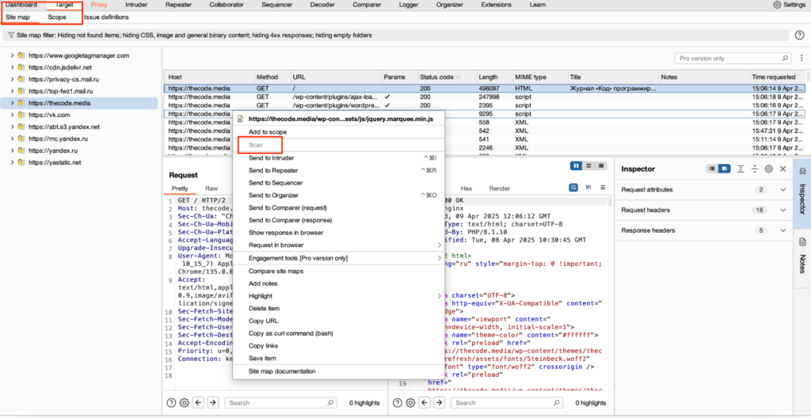Expand the privacy-cs.mail.ru tree node
811x418 pixels.
pyautogui.click(x=13, y=79)
